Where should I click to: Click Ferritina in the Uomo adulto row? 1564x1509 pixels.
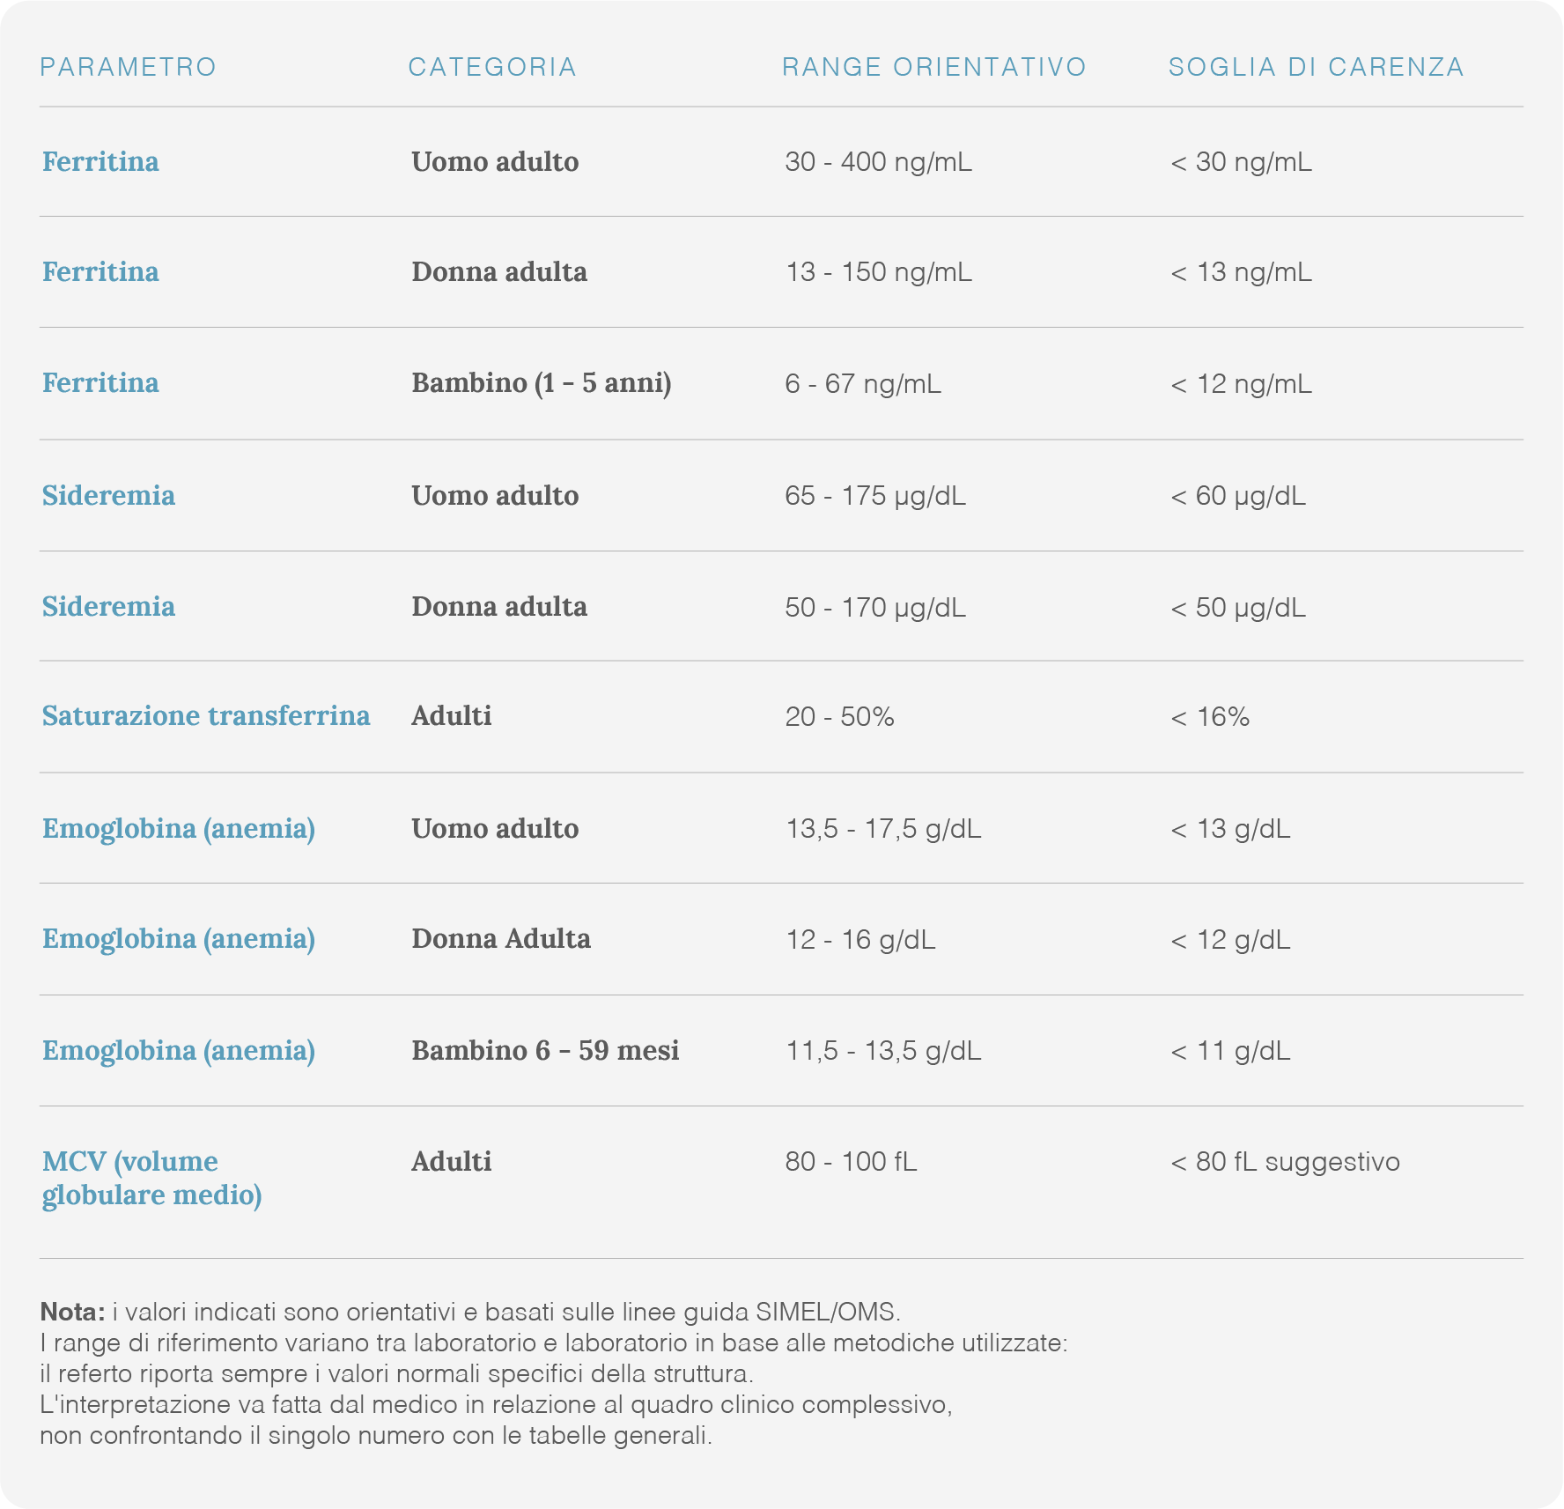coord(100,161)
